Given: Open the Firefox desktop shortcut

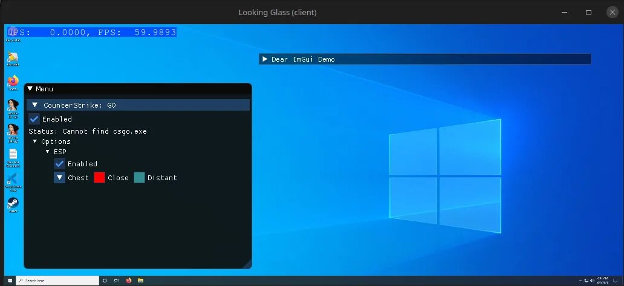Looking at the screenshot, I should click(13, 83).
